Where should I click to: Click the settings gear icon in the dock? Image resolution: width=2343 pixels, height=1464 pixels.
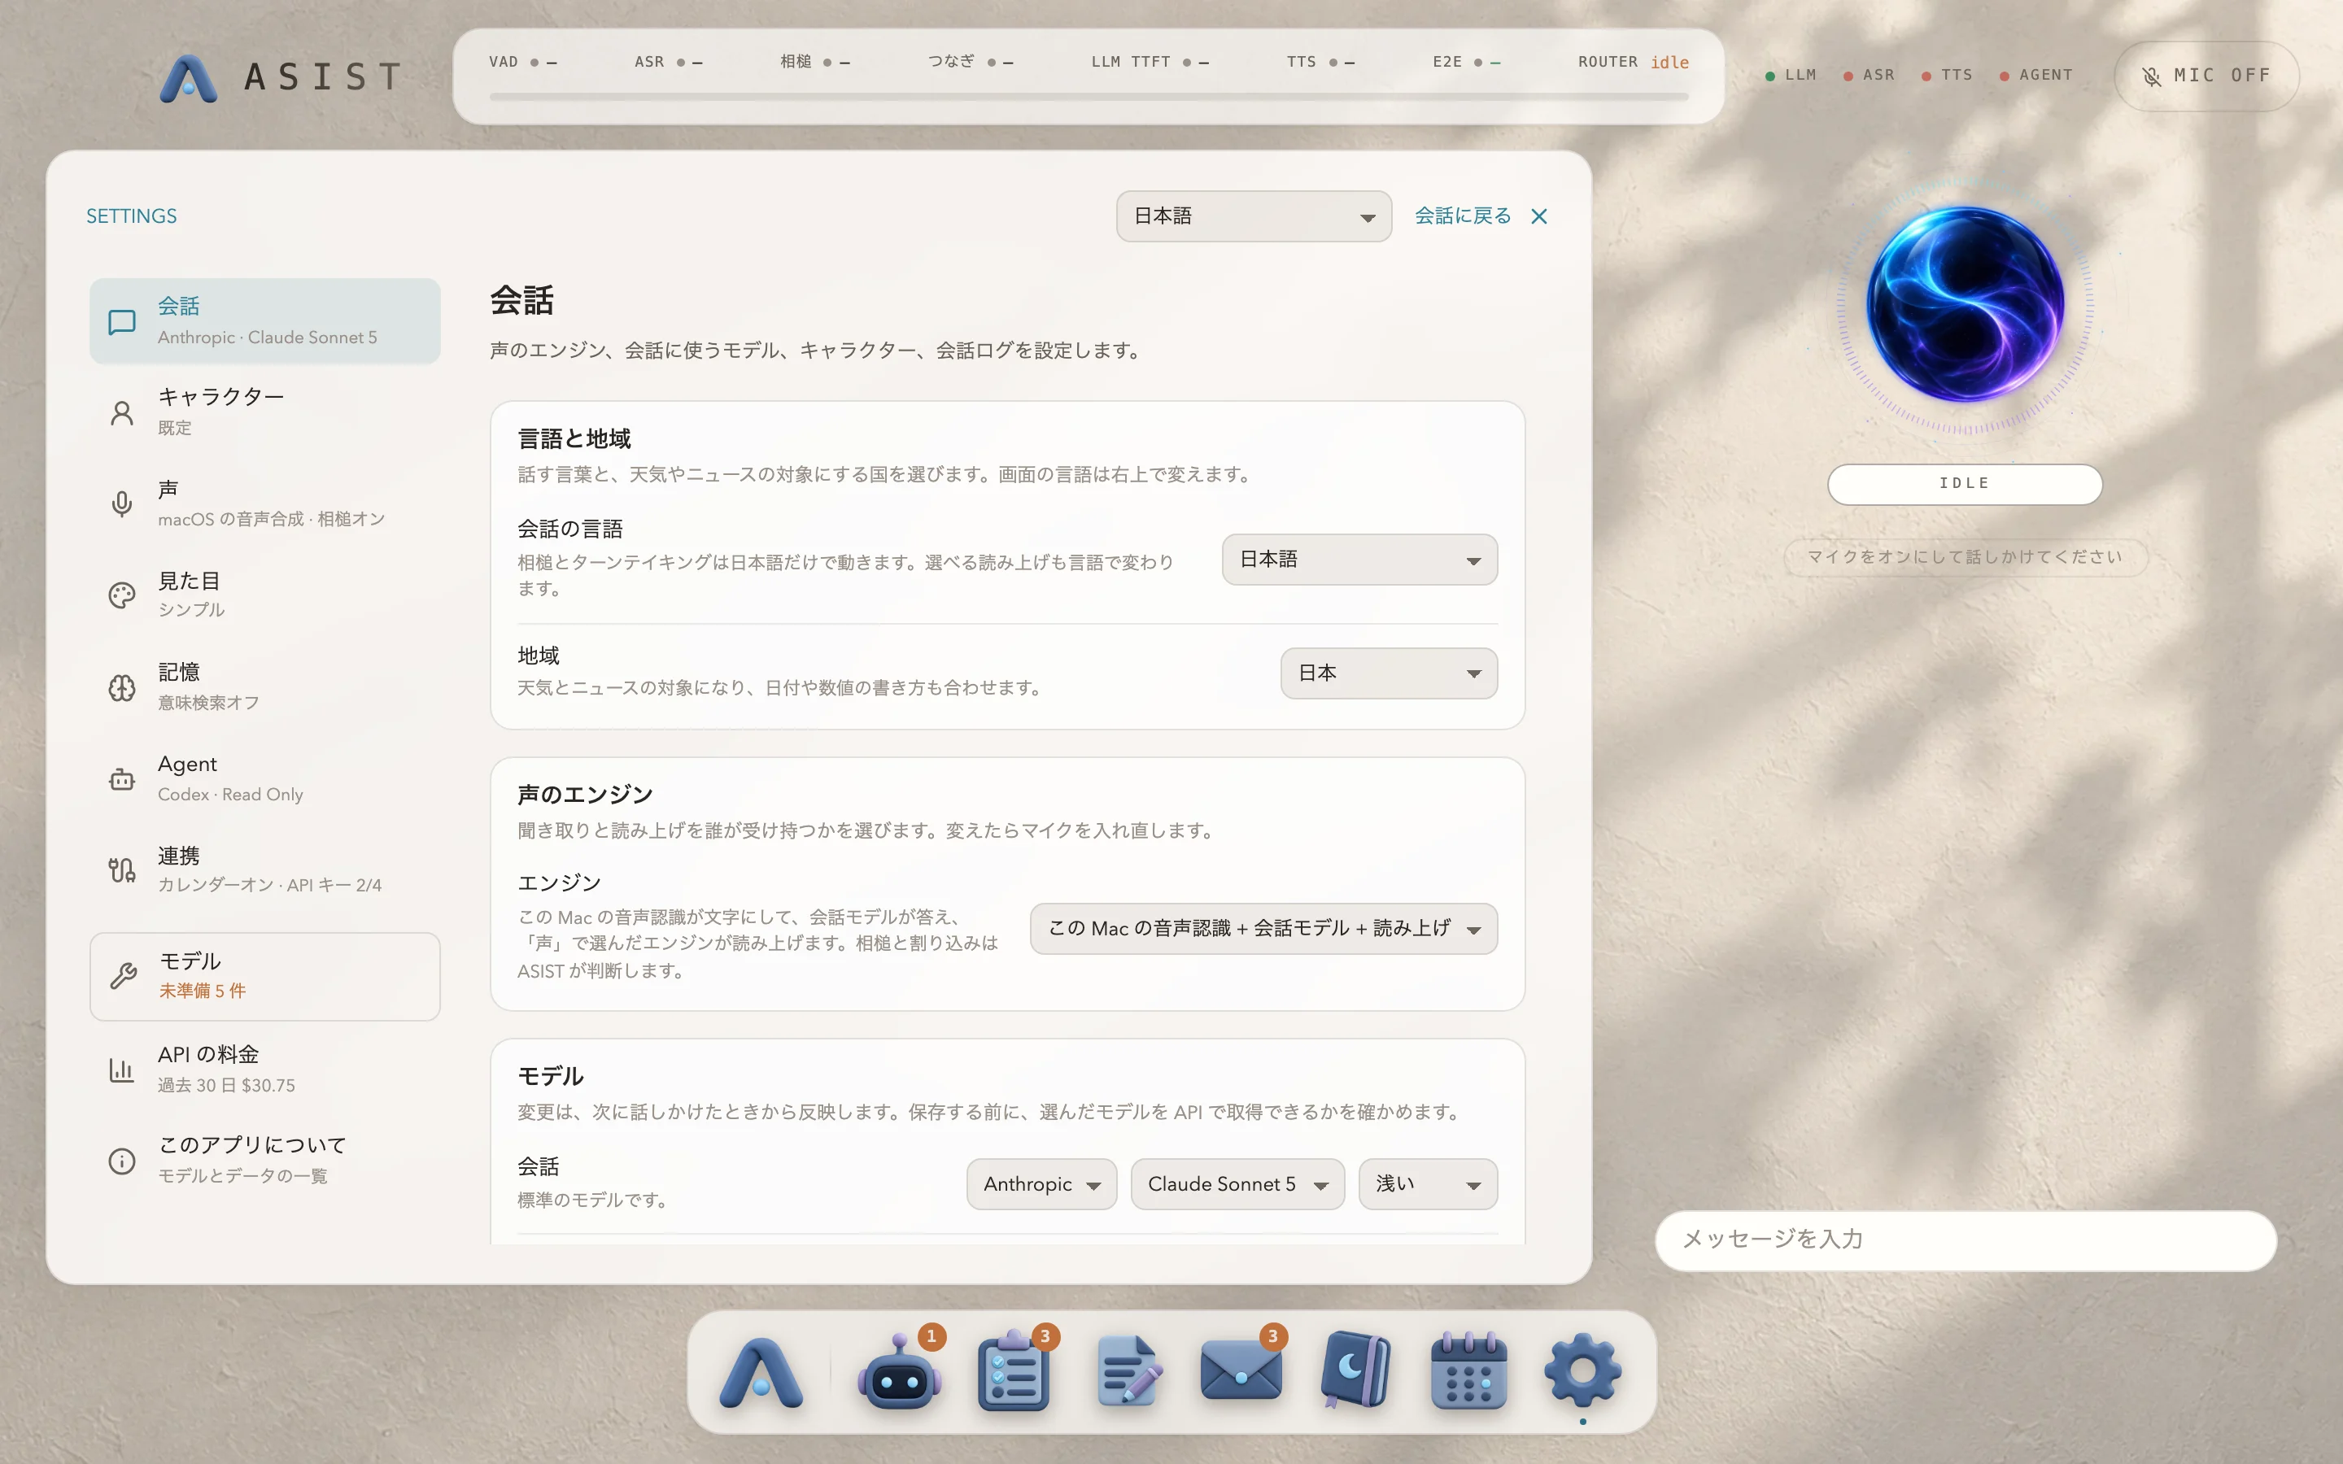[x=1582, y=1371]
